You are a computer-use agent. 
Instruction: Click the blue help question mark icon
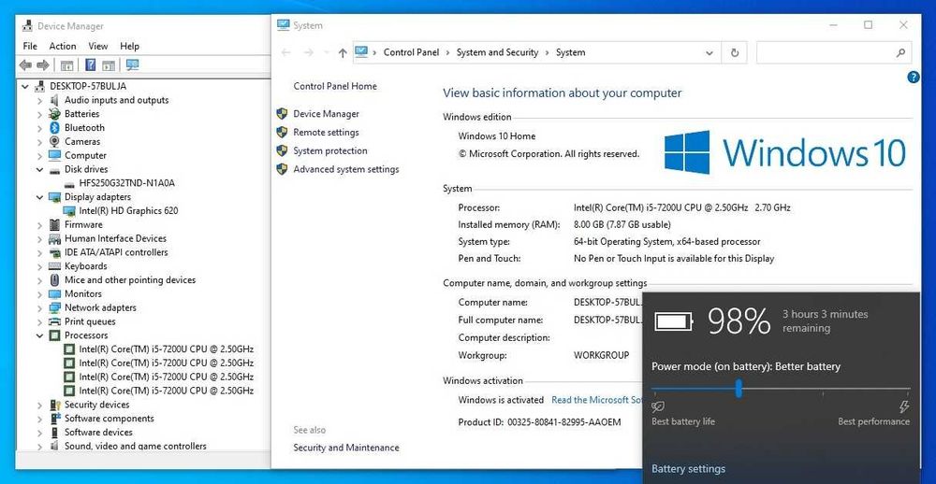(914, 77)
